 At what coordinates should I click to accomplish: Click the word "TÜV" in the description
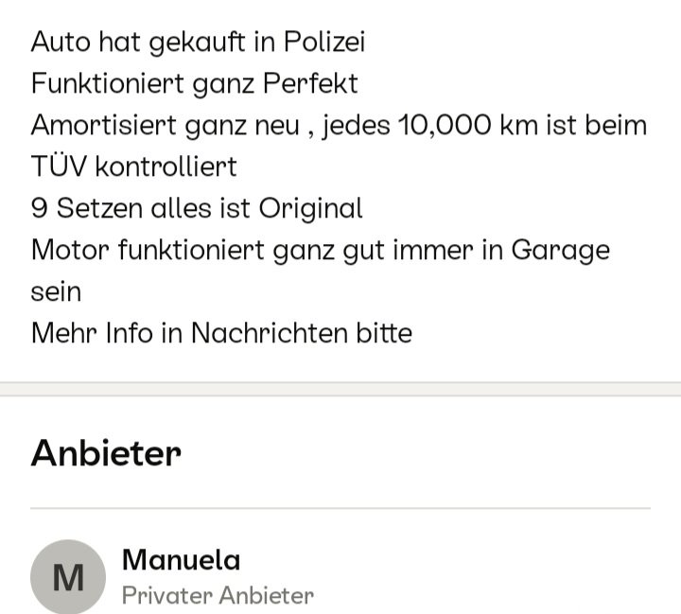[57, 167]
